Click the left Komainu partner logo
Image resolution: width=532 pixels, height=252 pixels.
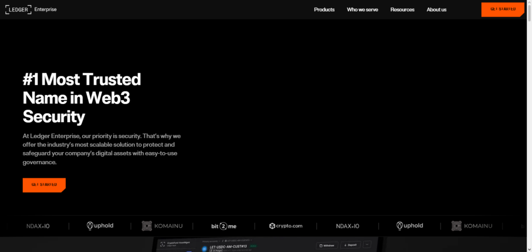coord(162,226)
